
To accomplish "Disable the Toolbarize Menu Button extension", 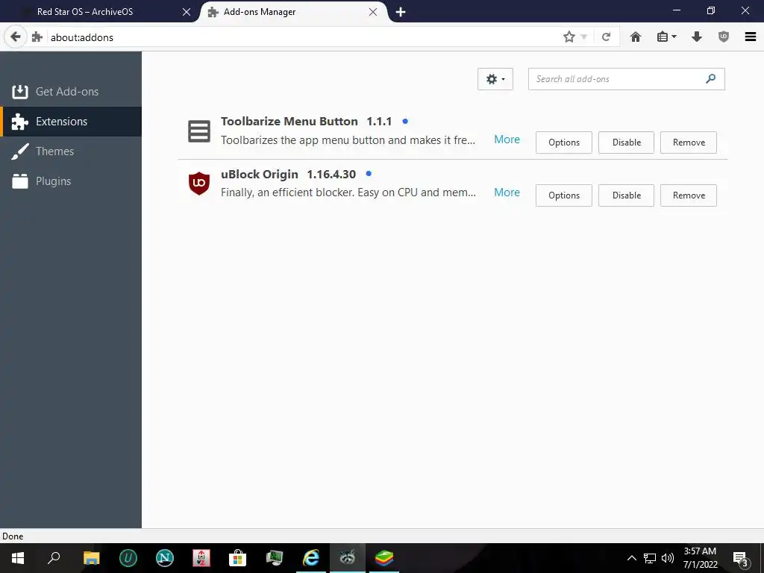I will pos(626,143).
